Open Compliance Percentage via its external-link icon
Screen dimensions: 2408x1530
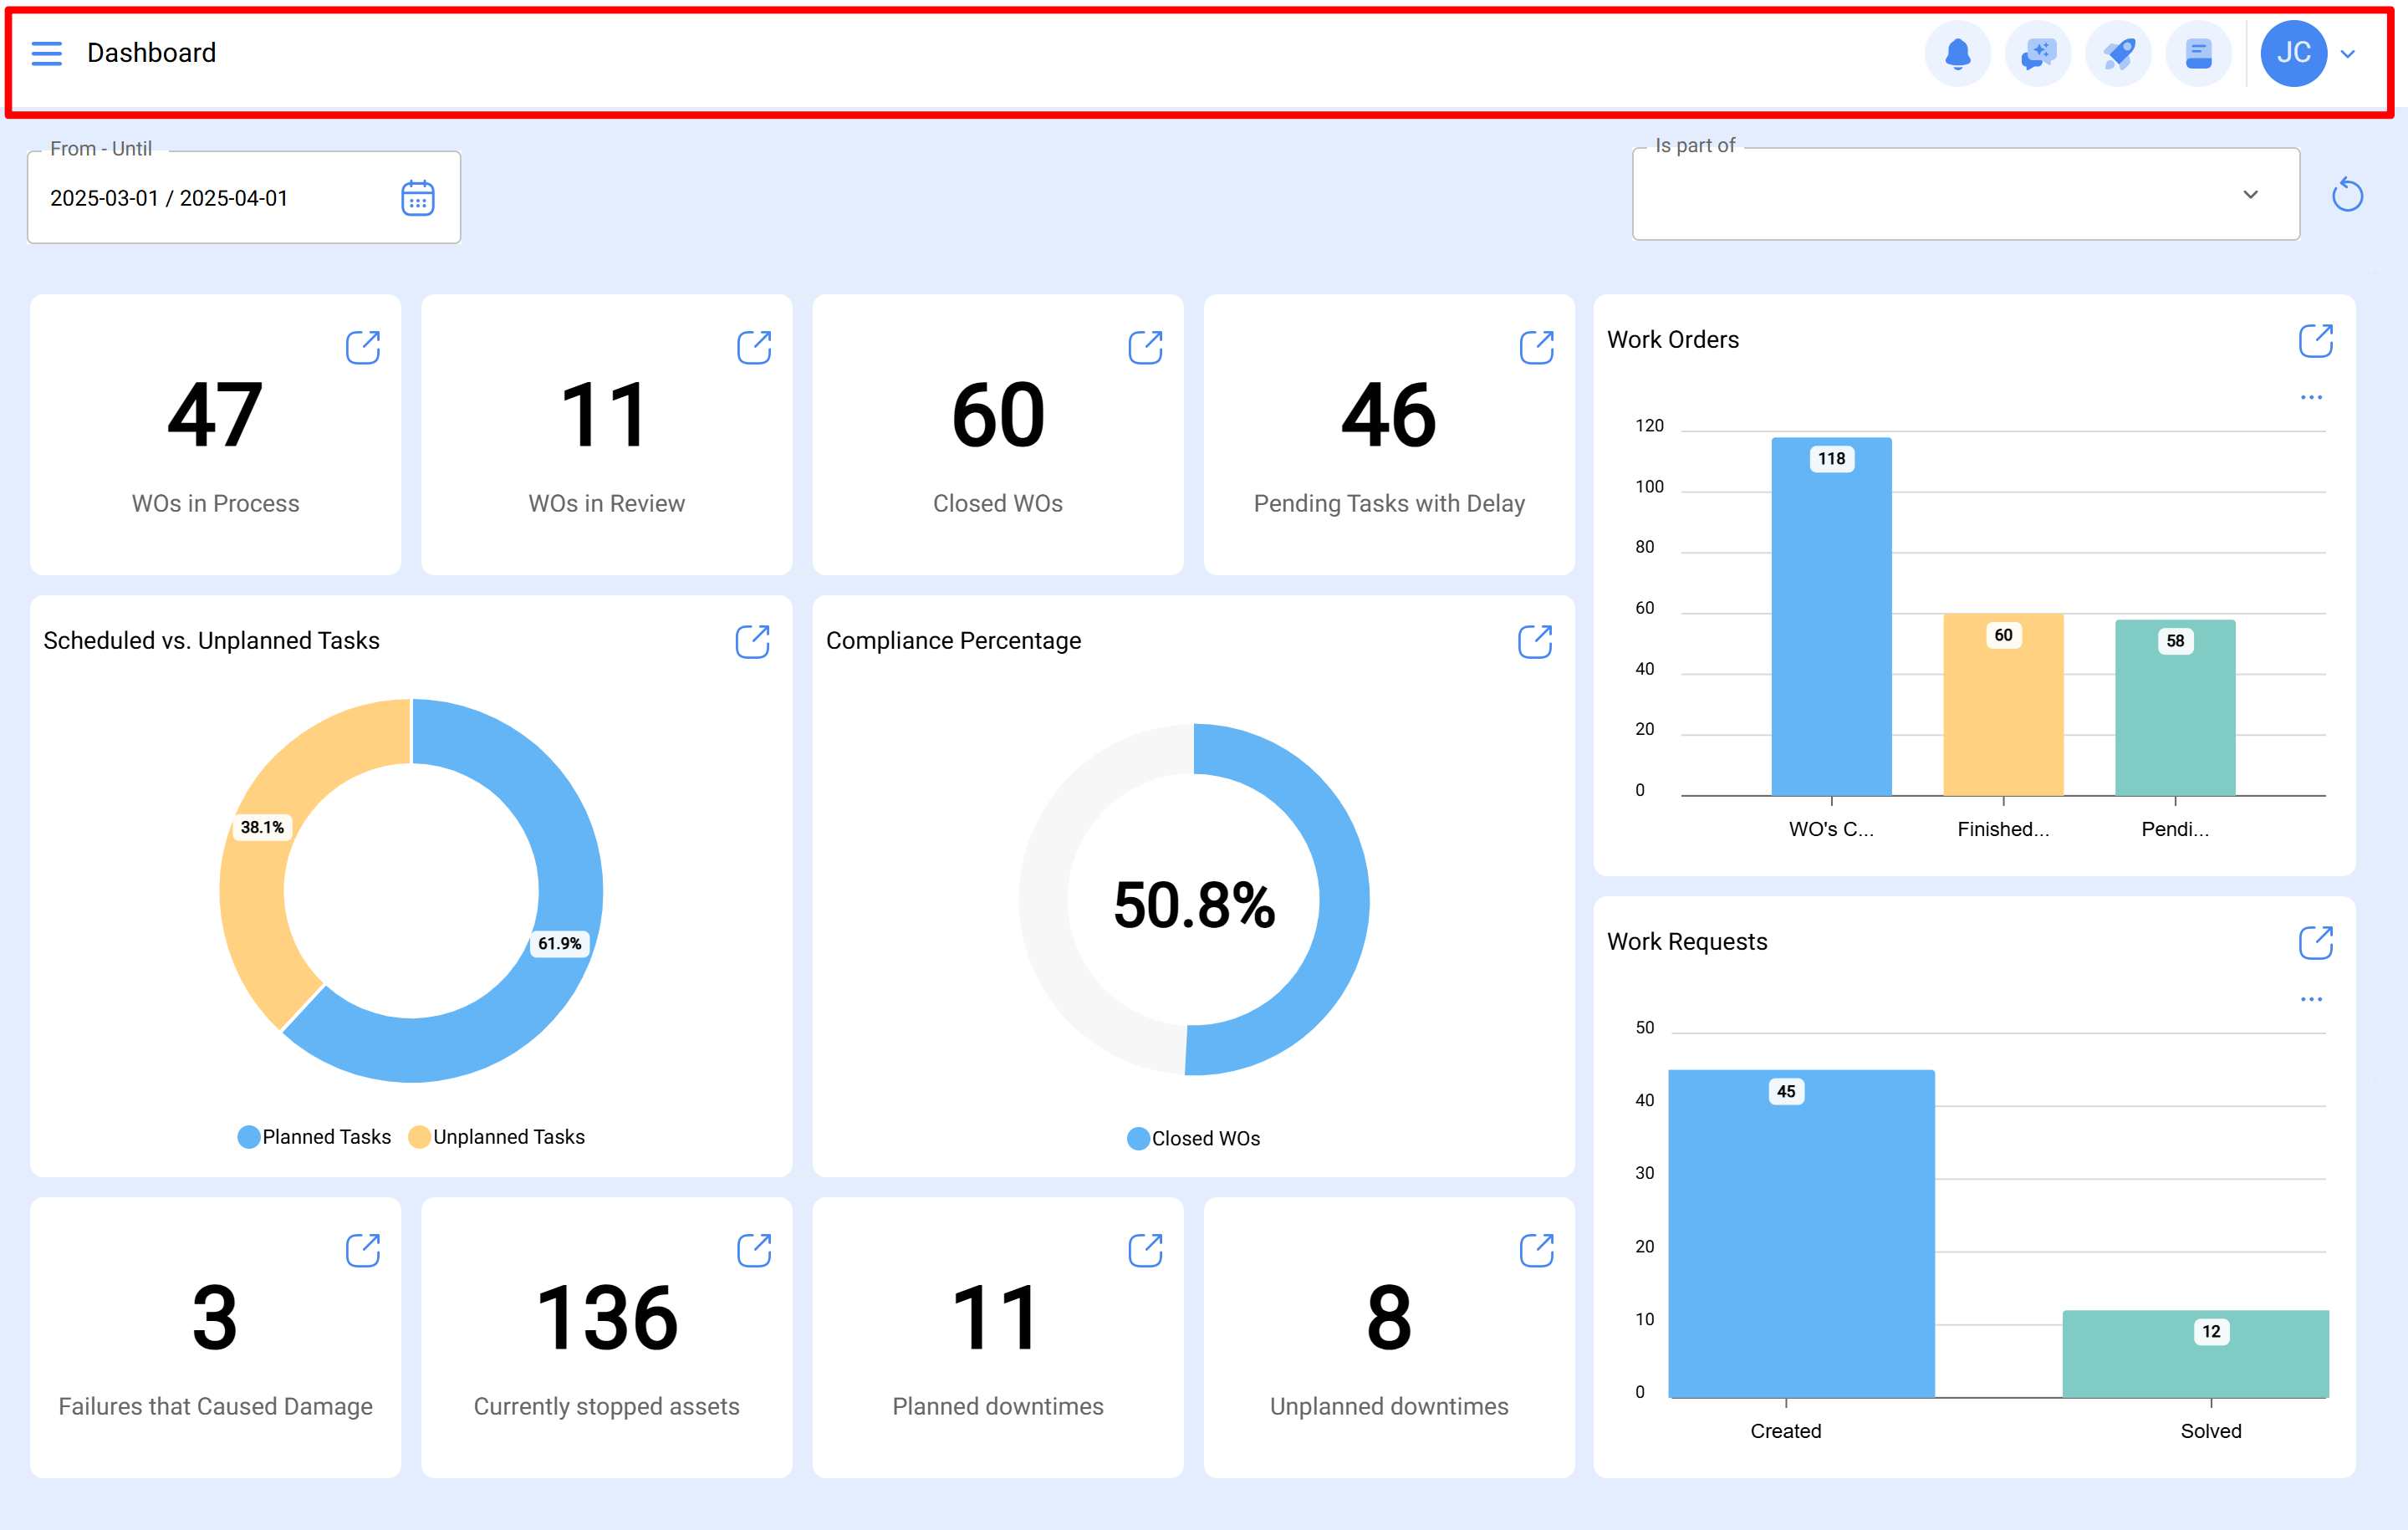[x=1536, y=641]
